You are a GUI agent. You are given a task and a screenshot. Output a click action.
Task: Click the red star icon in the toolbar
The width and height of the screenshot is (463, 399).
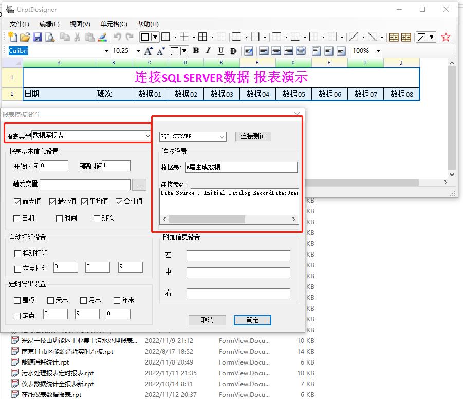click(446, 37)
